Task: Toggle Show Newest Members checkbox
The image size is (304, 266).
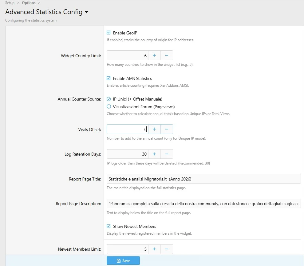Action: (x=109, y=226)
